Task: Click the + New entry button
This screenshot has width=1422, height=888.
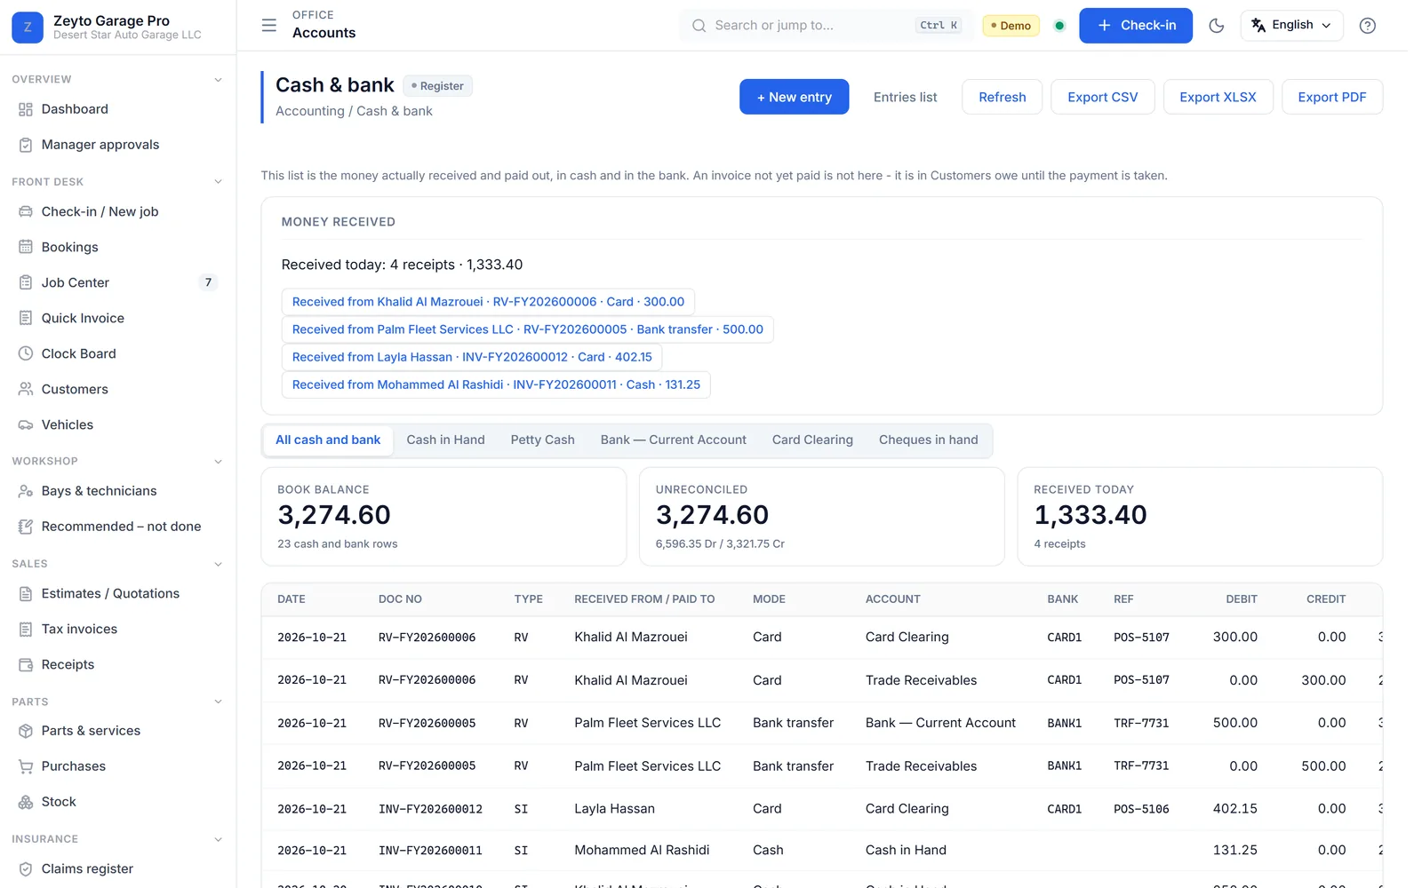Action: [794, 97]
